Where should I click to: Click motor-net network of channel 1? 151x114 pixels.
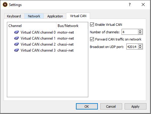[65, 38]
